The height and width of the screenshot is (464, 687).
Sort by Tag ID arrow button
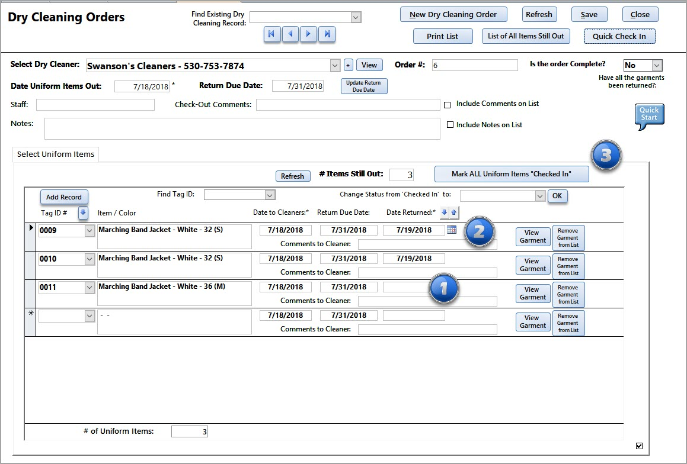(x=83, y=213)
